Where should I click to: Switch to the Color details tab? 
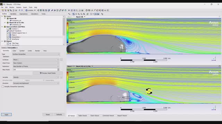(x=14, y=51)
